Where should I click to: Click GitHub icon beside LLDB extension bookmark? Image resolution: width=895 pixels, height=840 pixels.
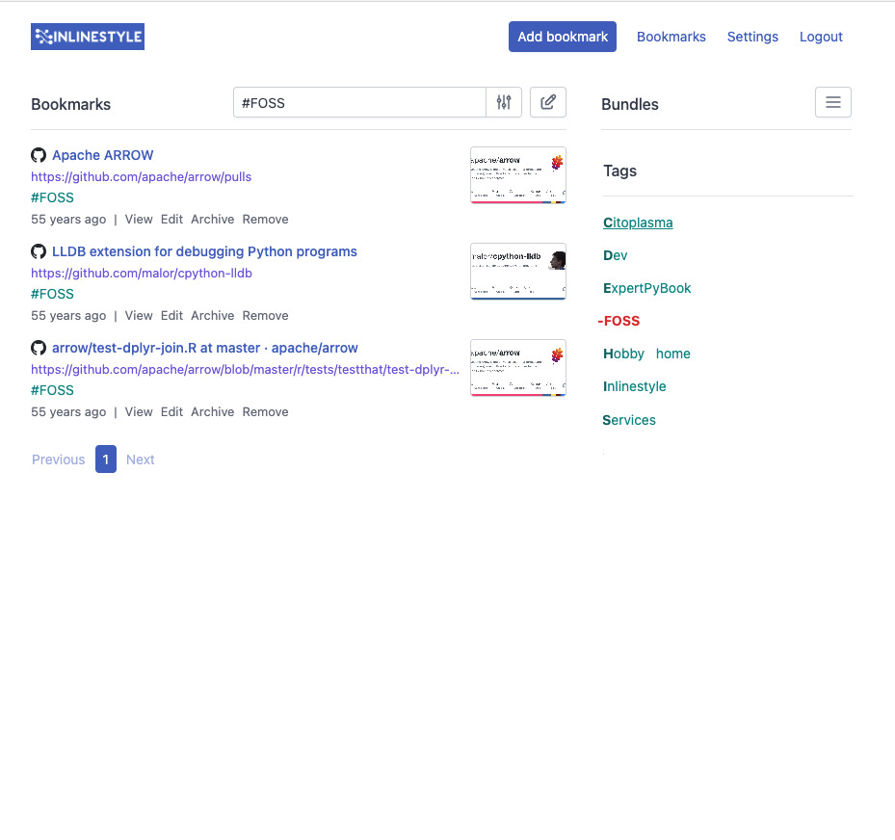(39, 251)
